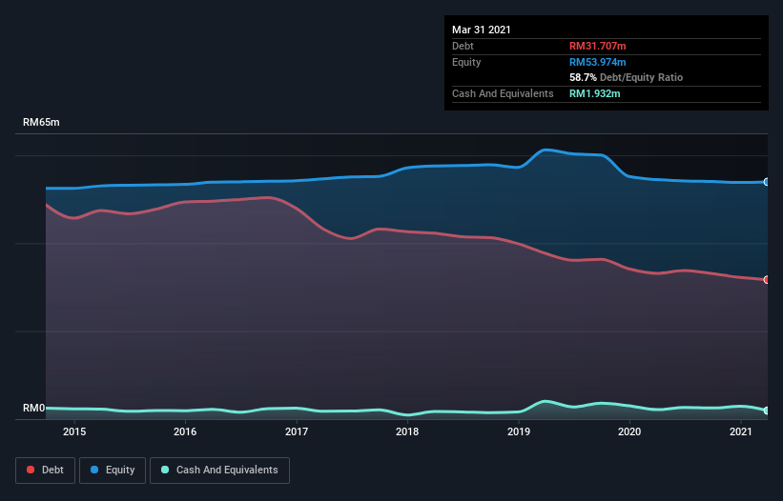Select the Equity endpoint marker at 2021
783x501 pixels.
click(x=766, y=182)
